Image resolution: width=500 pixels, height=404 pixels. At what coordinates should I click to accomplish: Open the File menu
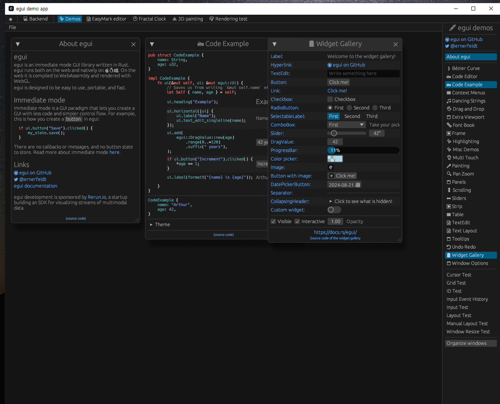[x=12, y=27]
